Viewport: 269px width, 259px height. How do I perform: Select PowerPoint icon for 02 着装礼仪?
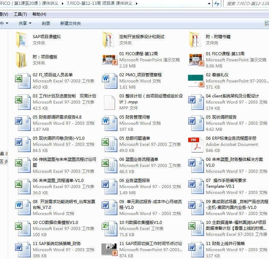[196, 81]
